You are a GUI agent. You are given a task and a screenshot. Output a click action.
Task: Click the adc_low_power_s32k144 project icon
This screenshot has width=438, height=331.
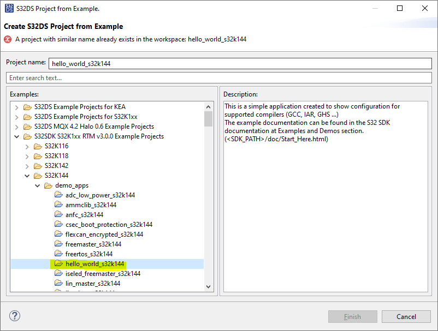pos(58,195)
